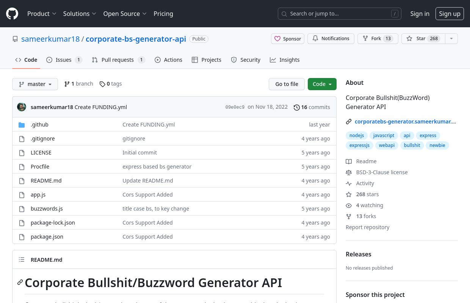Click the pulse icon next to Activity

pos(349,183)
